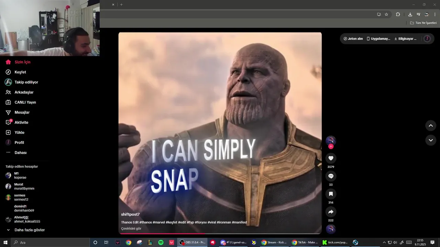440x247 pixels.
Task: Click the Uygulamay... get app button
Action: tap(378, 39)
